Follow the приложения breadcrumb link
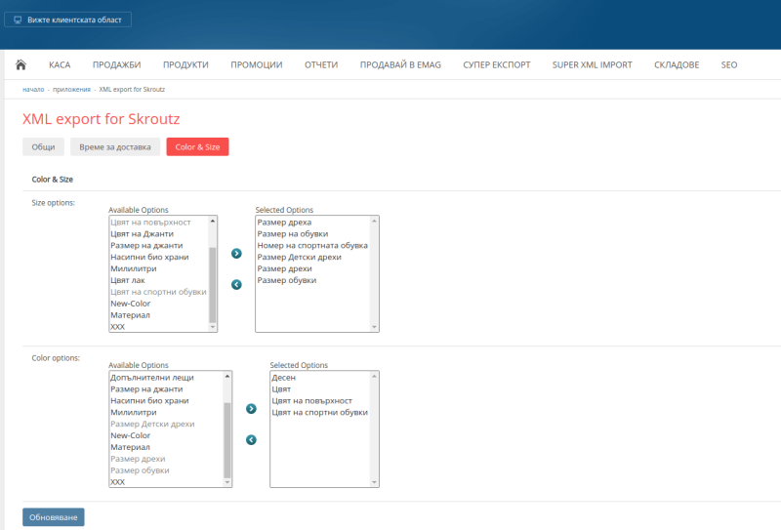The width and height of the screenshot is (781, 530). pyautogui.click(x=71, y=90)
